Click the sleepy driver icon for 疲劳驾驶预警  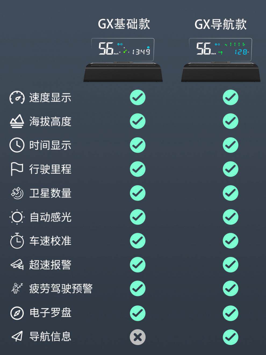(17, 288)
